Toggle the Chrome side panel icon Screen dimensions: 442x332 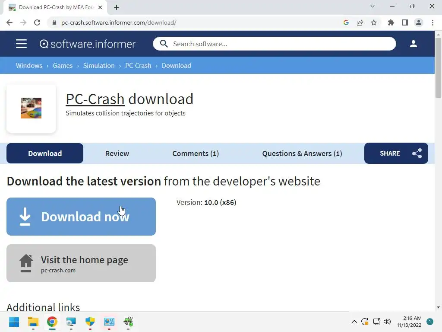(405, 22)
